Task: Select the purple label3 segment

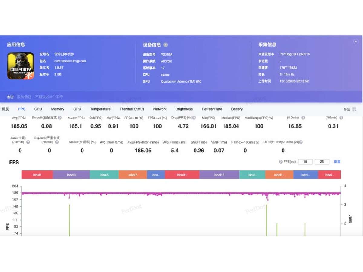Action: click(x=71, y=175)
